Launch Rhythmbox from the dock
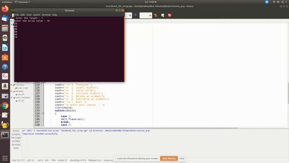Image resolution: width=289 pixels, height=163 pixels. pos(5,38)
